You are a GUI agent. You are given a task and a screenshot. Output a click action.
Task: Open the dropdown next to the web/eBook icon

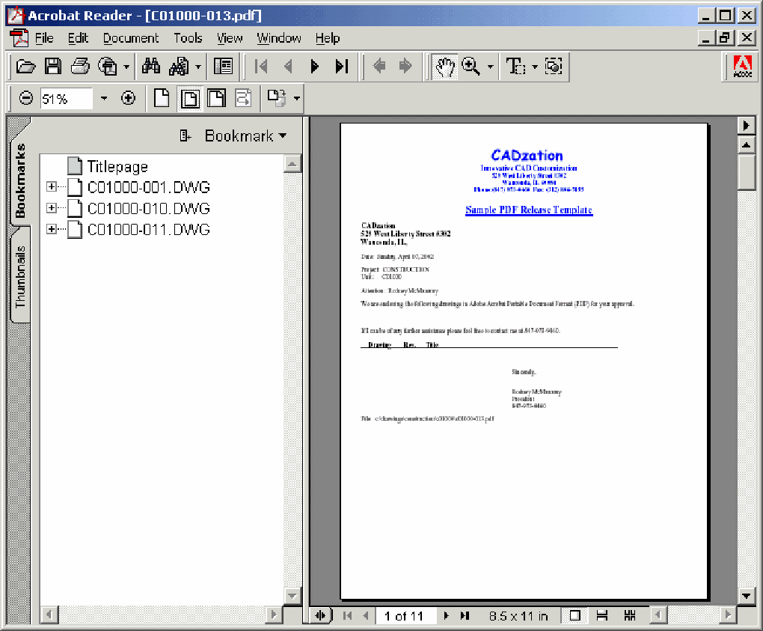[x=126, y=66]
